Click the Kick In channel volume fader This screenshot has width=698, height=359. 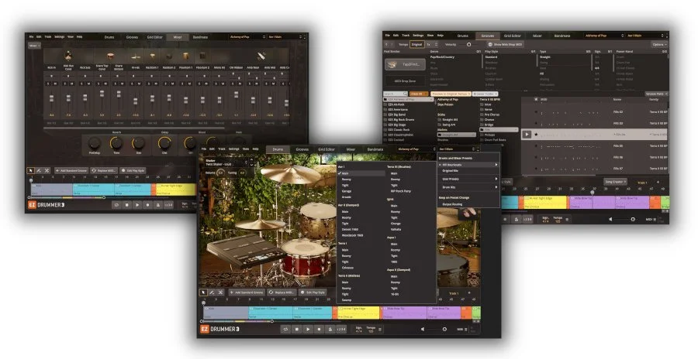[52, 98]
